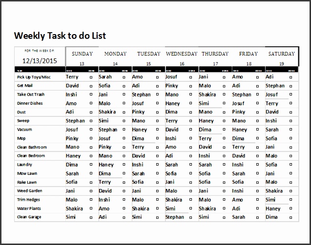311x245 pixels.
Task: Click the THURSDAY column header
Action: 215,54
